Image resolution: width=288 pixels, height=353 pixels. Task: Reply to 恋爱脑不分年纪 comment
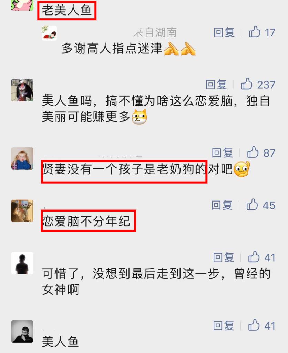click(x=222, y=205)
